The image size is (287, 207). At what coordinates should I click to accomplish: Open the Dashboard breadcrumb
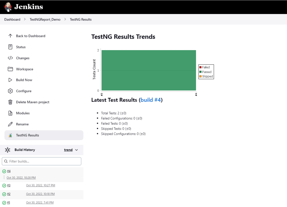[12, 19]
